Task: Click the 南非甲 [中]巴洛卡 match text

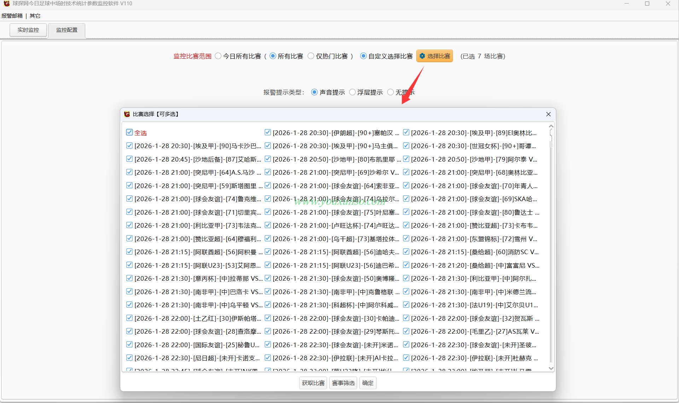Action: (198, 292)
